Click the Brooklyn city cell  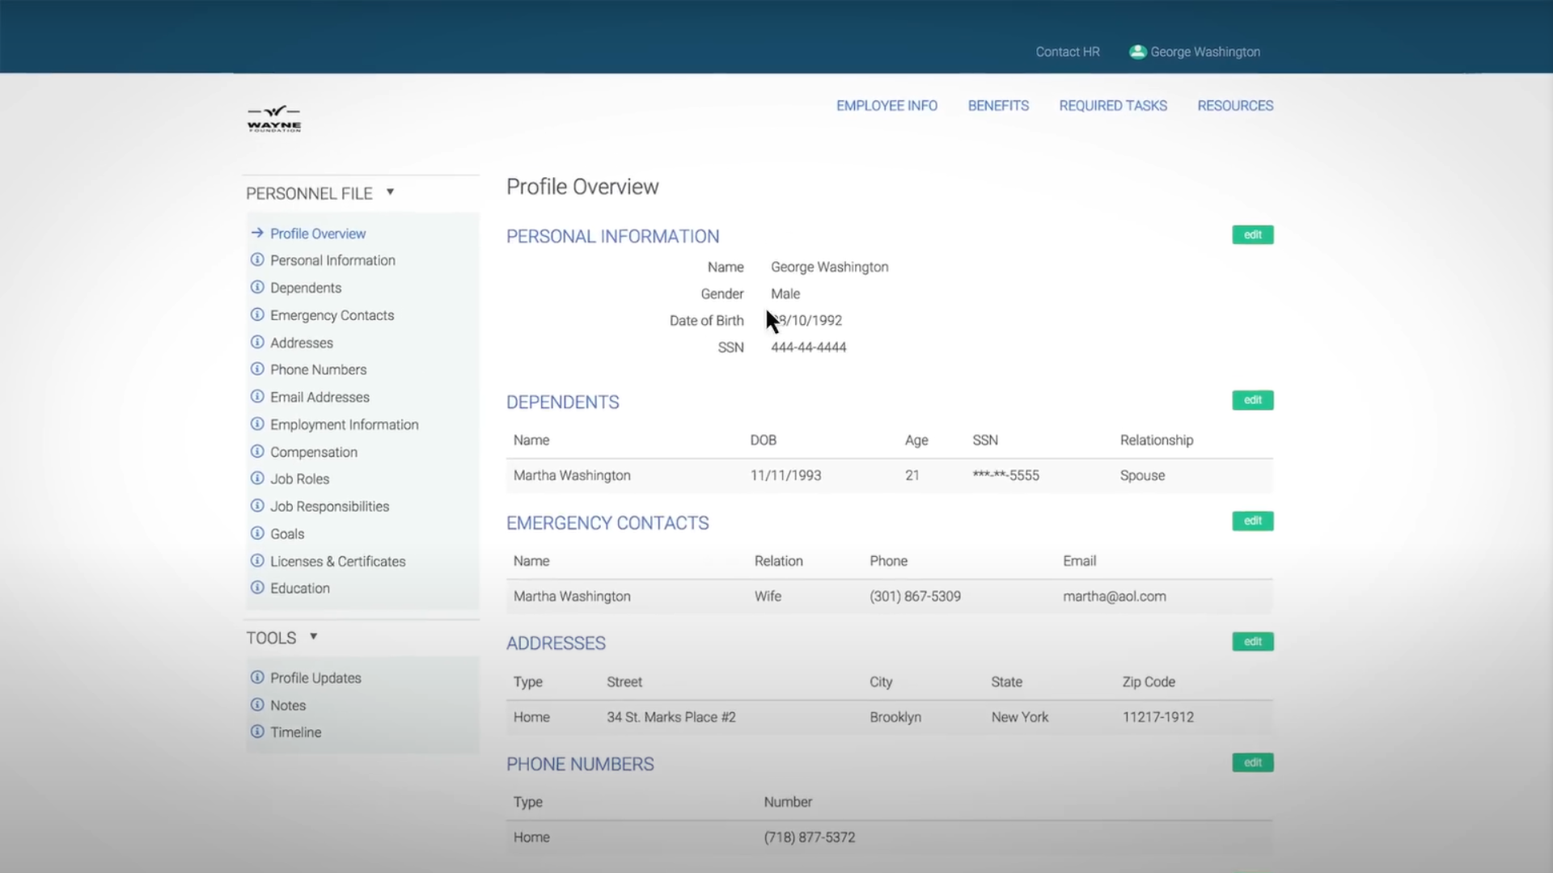tap(895, 717)
